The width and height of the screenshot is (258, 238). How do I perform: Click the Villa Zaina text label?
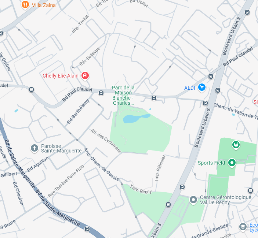44,5
